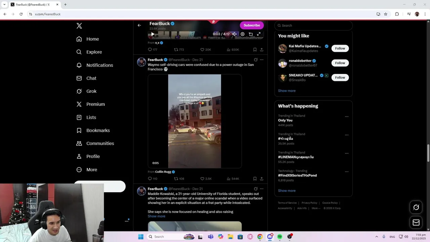Screen dimensions: 430x242
Task: Share the Waymo post
Action: click(262, 179)
